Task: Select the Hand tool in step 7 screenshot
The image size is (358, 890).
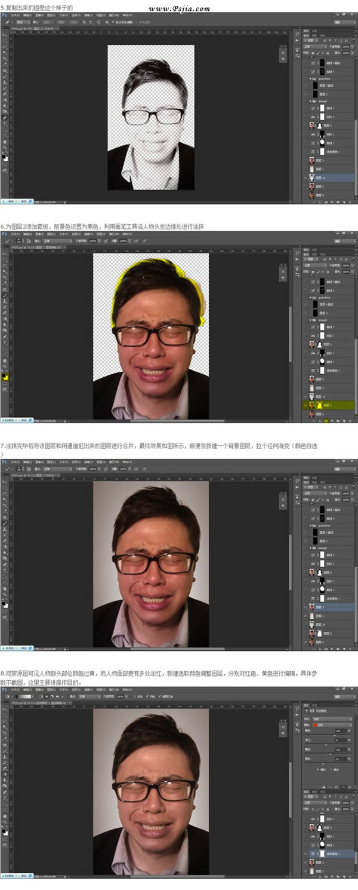Action: (4, 589)
